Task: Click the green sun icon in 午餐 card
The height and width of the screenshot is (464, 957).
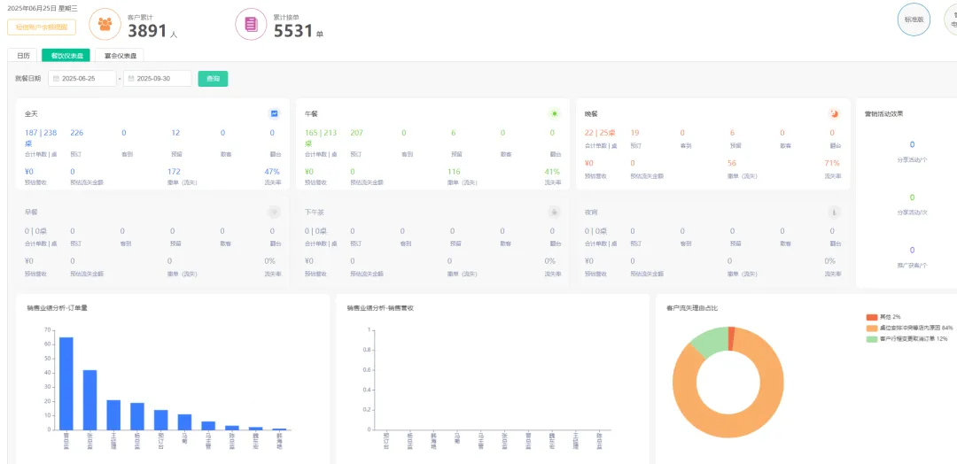Action: pos(555,114)
